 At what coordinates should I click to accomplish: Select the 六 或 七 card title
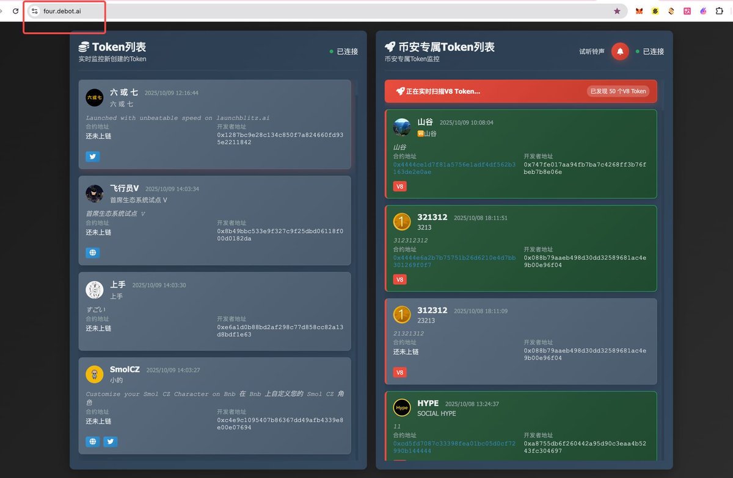(124, 93)
